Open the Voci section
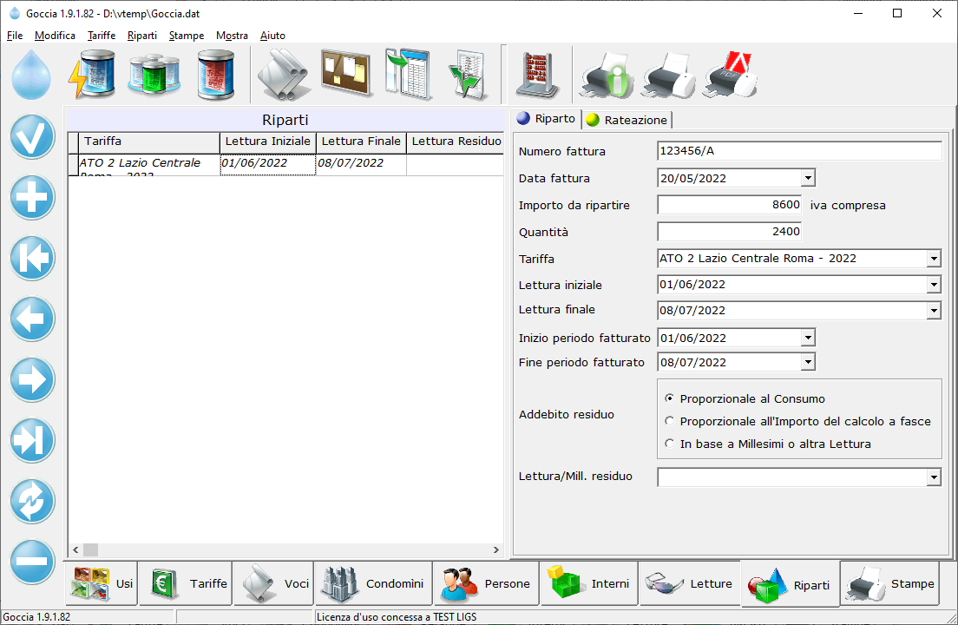Viewport: 958px width, 625px height. point(273,583)
